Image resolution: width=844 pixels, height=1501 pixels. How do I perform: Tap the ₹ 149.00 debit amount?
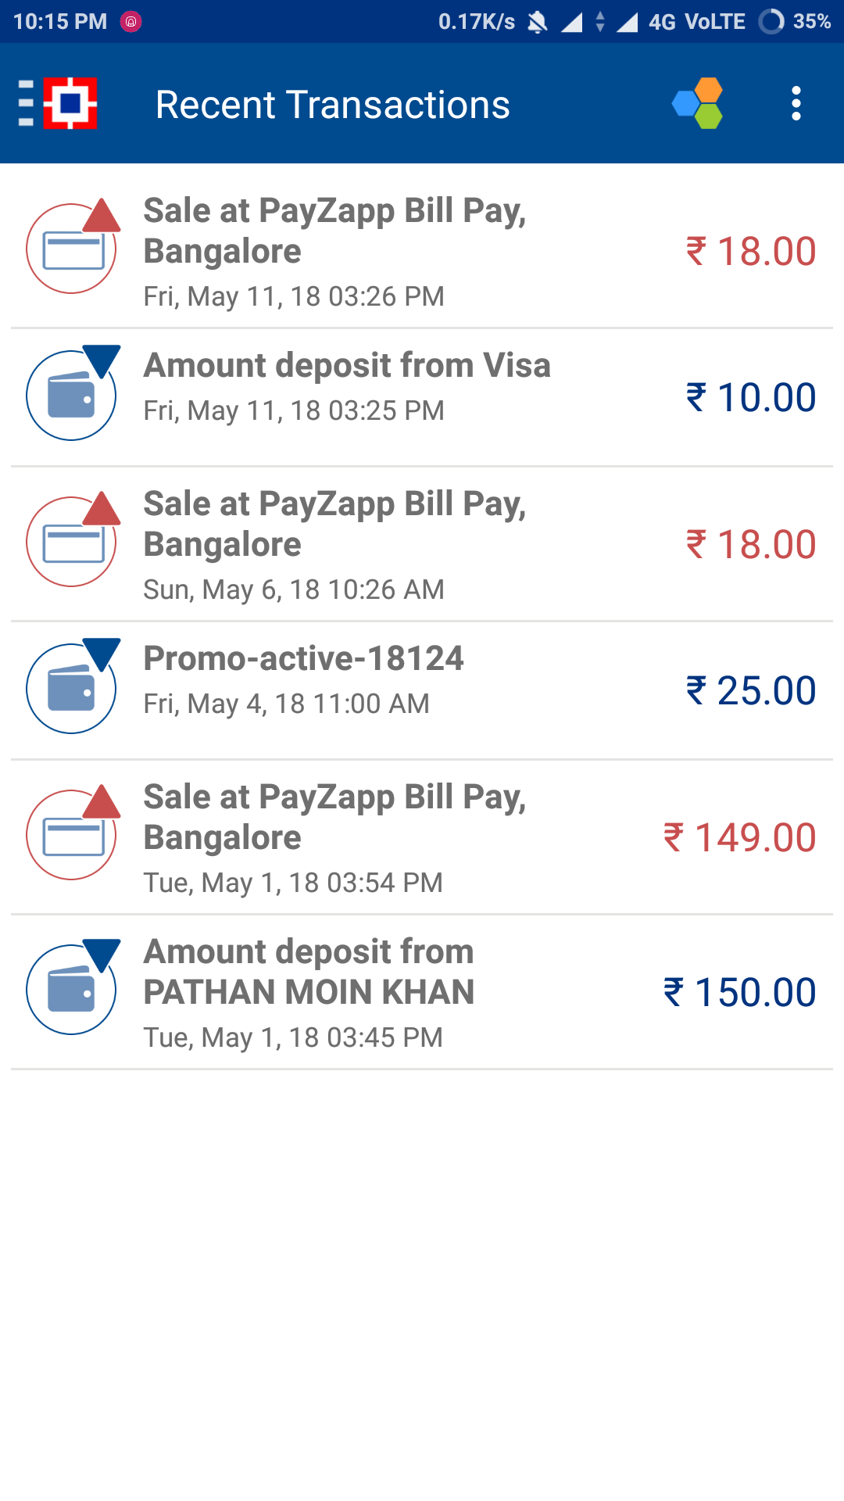739,837
